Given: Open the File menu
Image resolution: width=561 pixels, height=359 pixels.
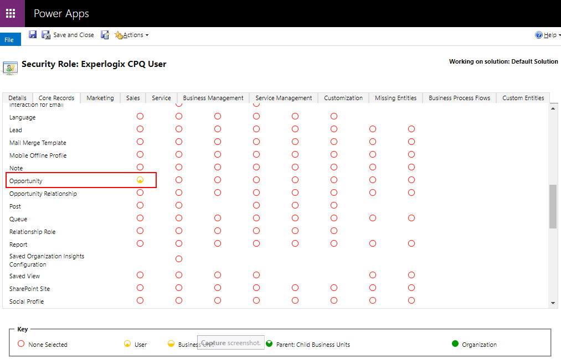Looking at the screenshot, I should pos(9,40).
